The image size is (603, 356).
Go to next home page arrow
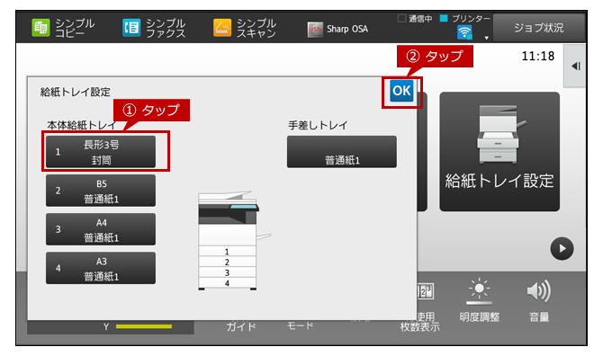coord(562,248)
